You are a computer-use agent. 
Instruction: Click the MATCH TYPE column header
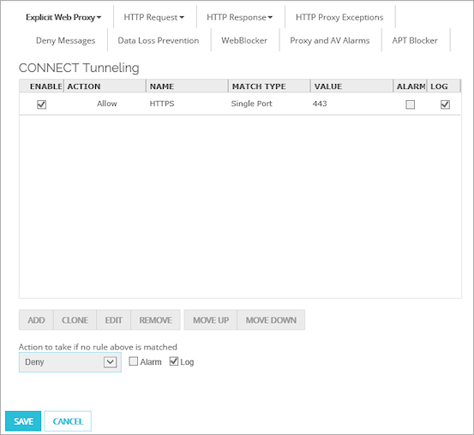(270, 86)
